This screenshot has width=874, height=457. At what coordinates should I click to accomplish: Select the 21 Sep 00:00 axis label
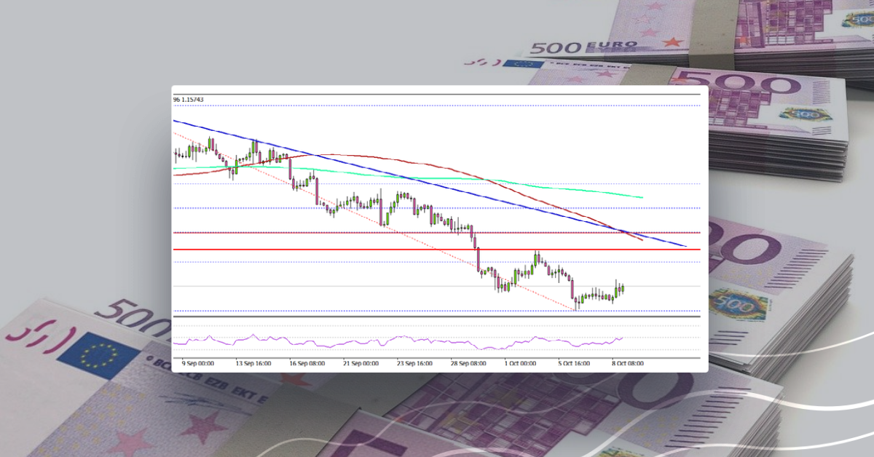[x=360, y=359]
